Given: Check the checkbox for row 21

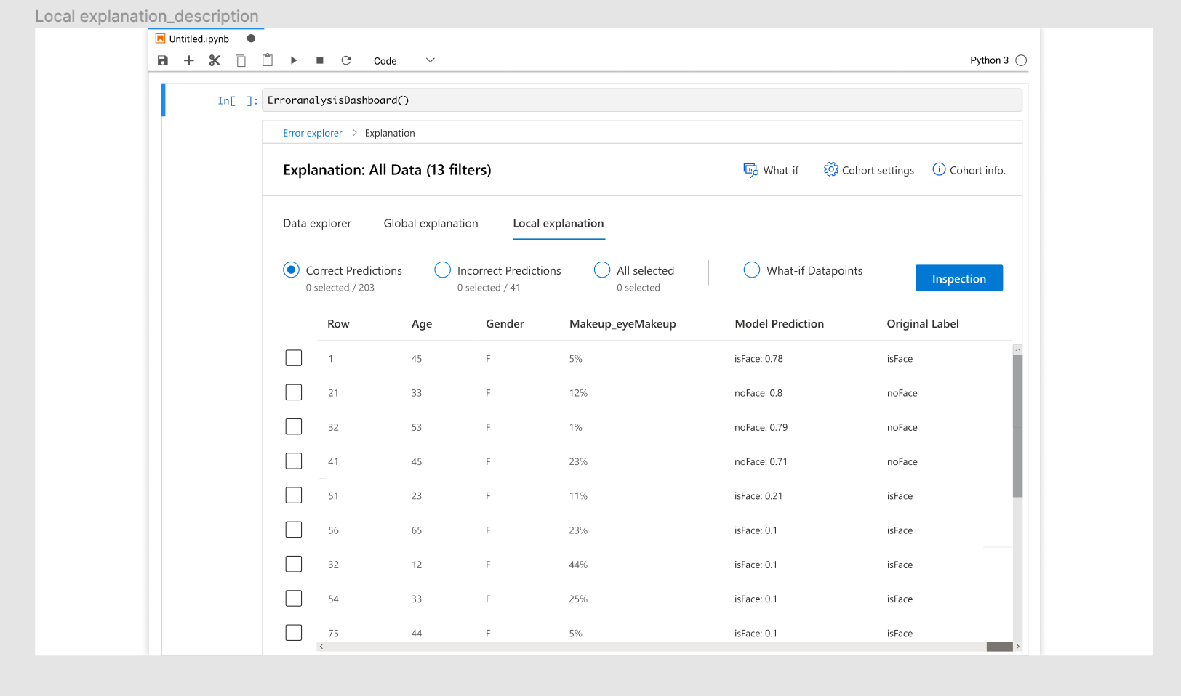Looking at the screenshot, I should pos(293,392).
